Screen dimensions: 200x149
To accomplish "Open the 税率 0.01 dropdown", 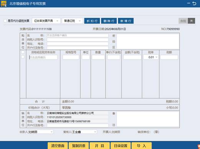I will [151, 57].
